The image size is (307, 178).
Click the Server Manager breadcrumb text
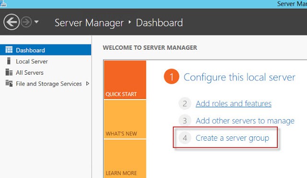click(x=89, y=23)
